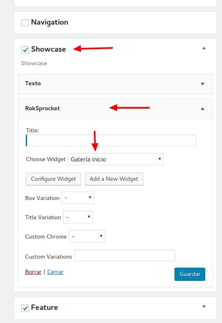The width and height of the screenshot is (222, 323).
Task: Open the Title Variation dropdown
Action: click(78, 217)
